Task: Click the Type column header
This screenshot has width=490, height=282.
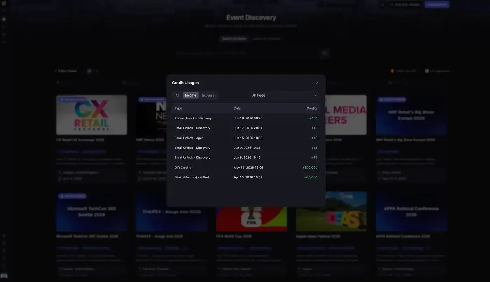Action: pyautogui.click(x=178, y=108)
